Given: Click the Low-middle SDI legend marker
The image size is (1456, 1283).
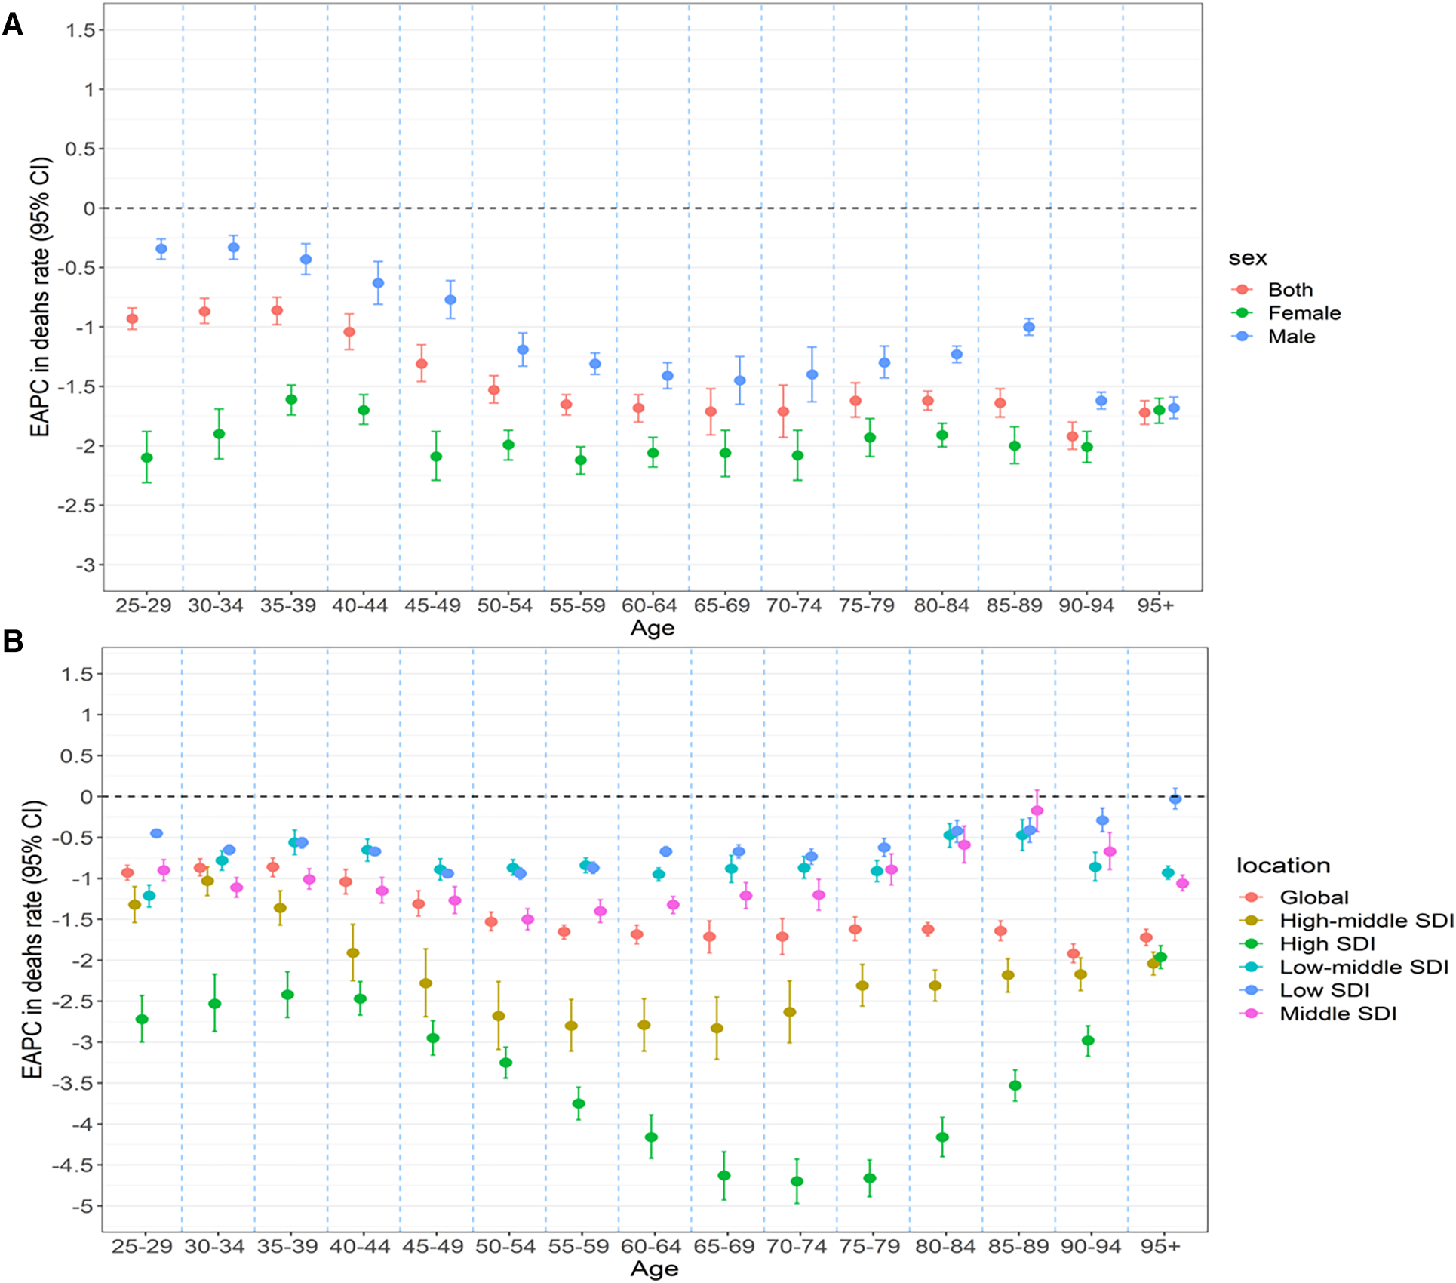Looking at the screenshot, I should tap(1252, 967).
